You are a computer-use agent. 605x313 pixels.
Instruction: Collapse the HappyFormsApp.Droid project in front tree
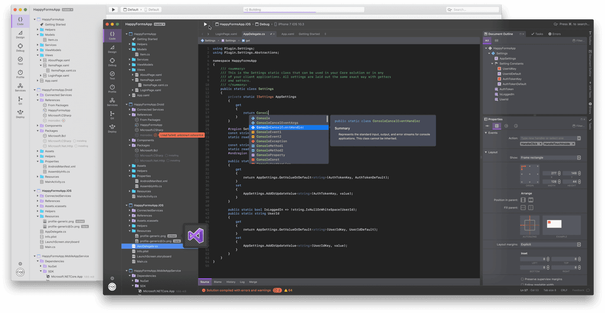pyautogui.click(x=126, y=105)
